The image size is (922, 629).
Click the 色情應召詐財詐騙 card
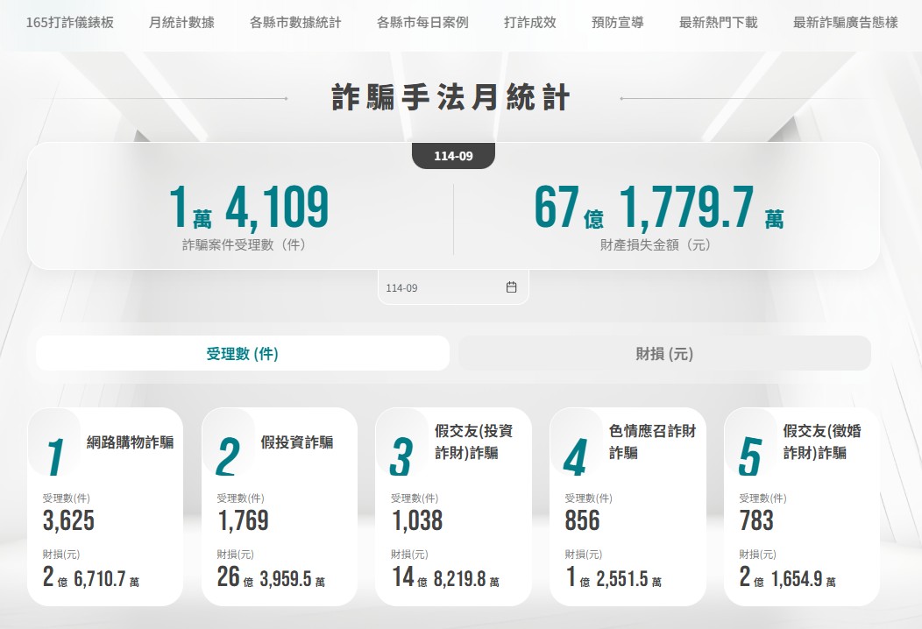pos(628,506)
